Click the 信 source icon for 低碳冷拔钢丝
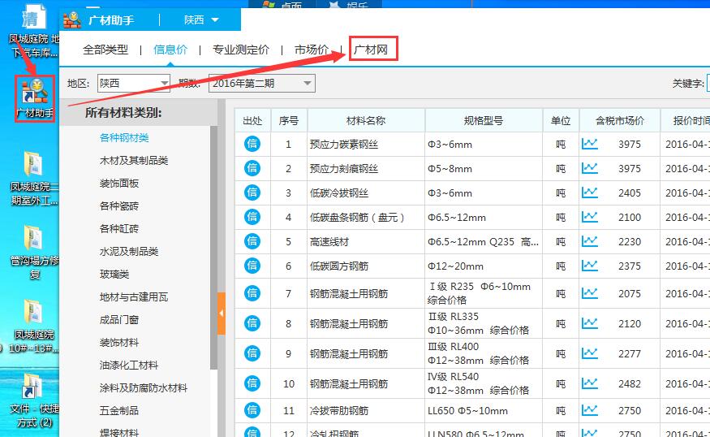Screen dimensions: 710x437 coord(252,193)
